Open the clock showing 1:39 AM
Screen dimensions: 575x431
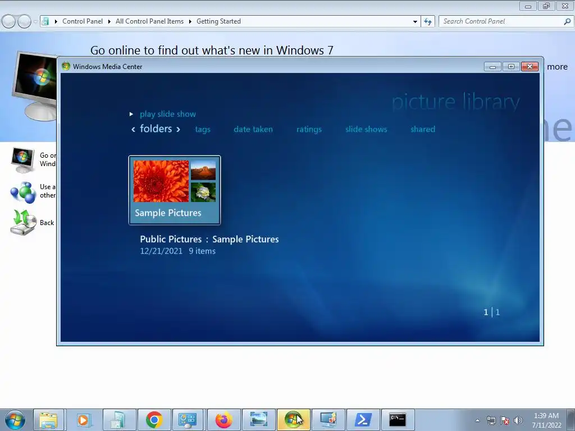coord(546,420)
